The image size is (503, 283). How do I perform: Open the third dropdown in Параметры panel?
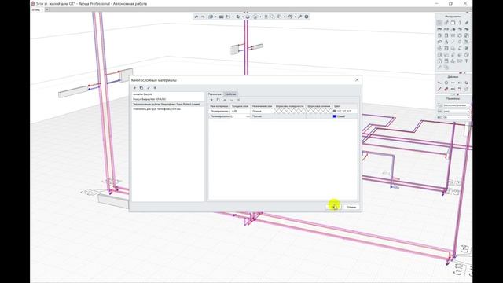pyautogui.click(x=456, y=117)
